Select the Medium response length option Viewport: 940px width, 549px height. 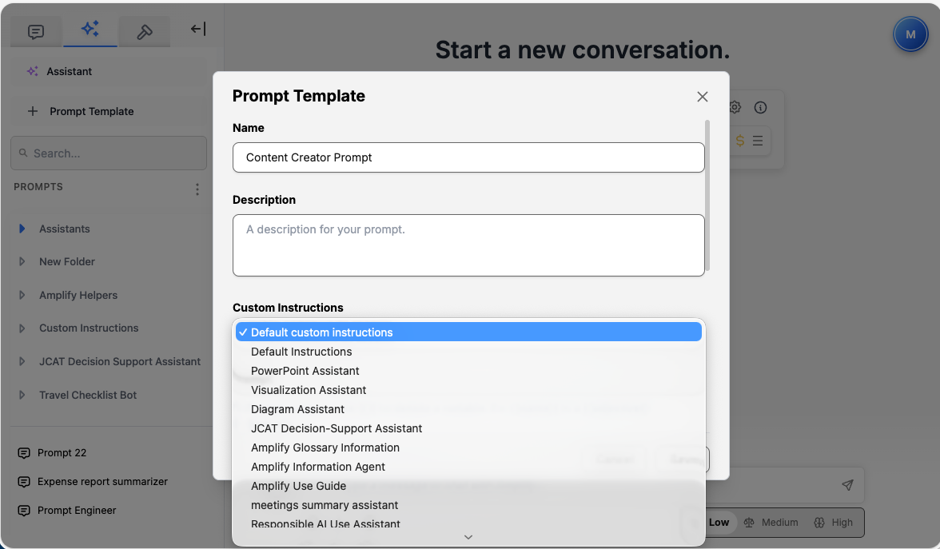771,523
